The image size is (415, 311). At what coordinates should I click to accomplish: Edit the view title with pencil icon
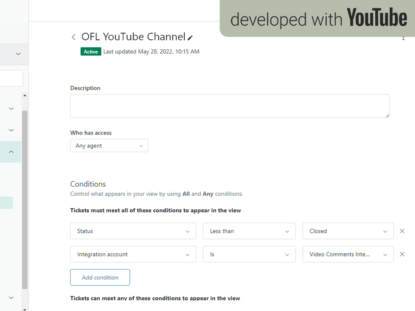click(190, 38)
